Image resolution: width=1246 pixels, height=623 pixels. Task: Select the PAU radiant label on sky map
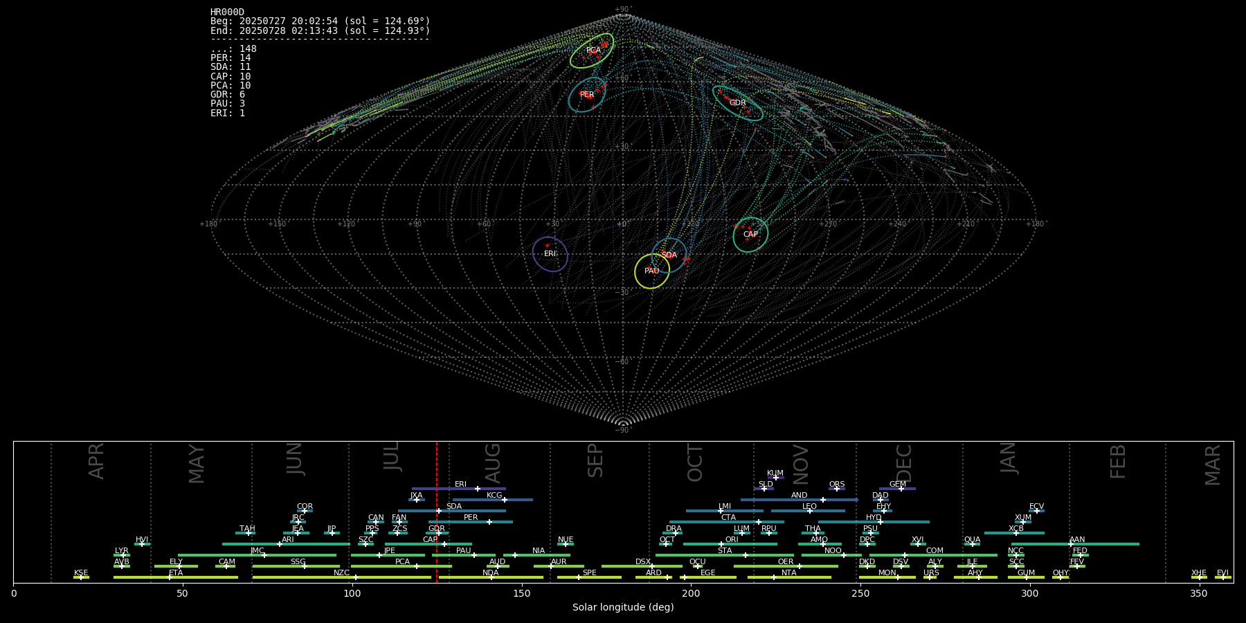click(652, 271)
